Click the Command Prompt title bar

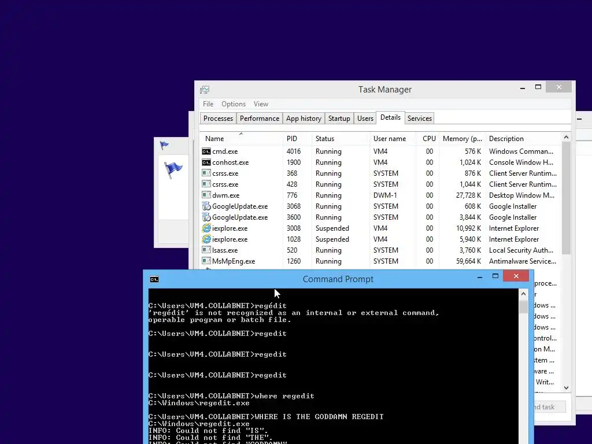(x=338, y=279)
